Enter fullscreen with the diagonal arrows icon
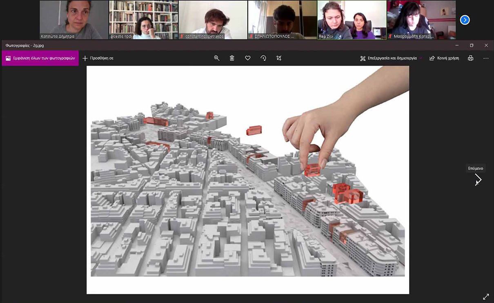The image size is (494, 303). [x=486, y=297]
